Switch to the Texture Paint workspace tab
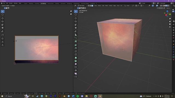Viewport: 175px width, 98px height. coord(50,4)
